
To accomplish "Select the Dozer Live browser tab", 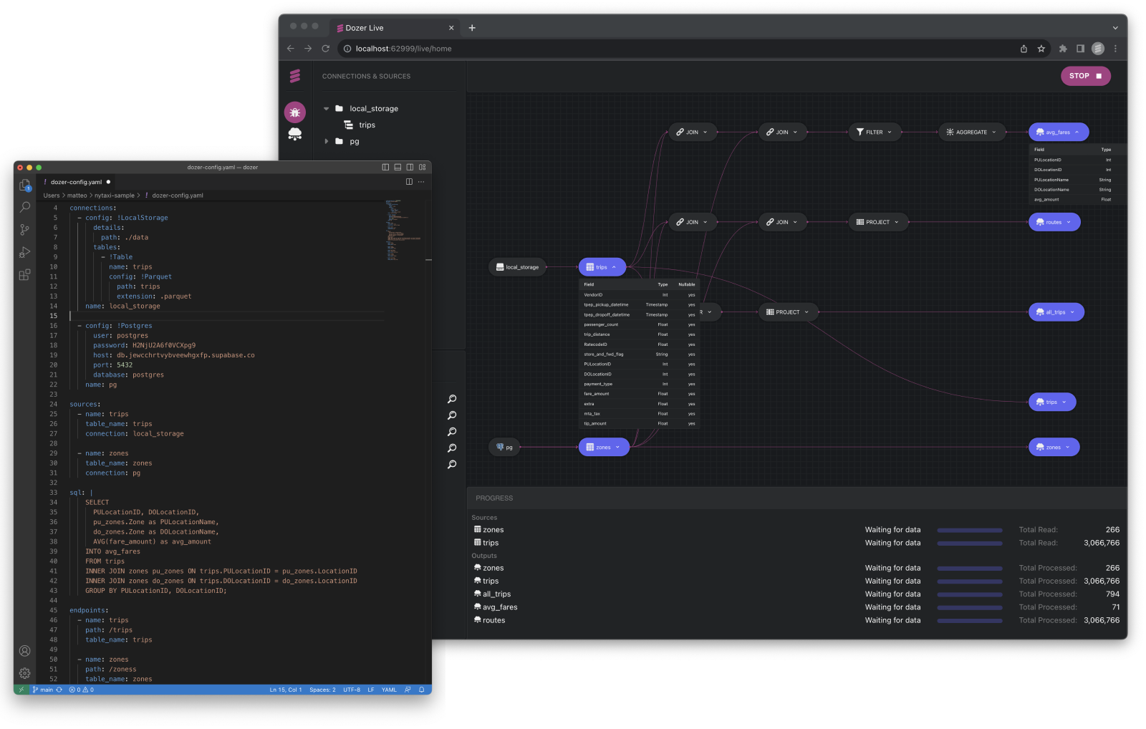I will click(394, 28).
